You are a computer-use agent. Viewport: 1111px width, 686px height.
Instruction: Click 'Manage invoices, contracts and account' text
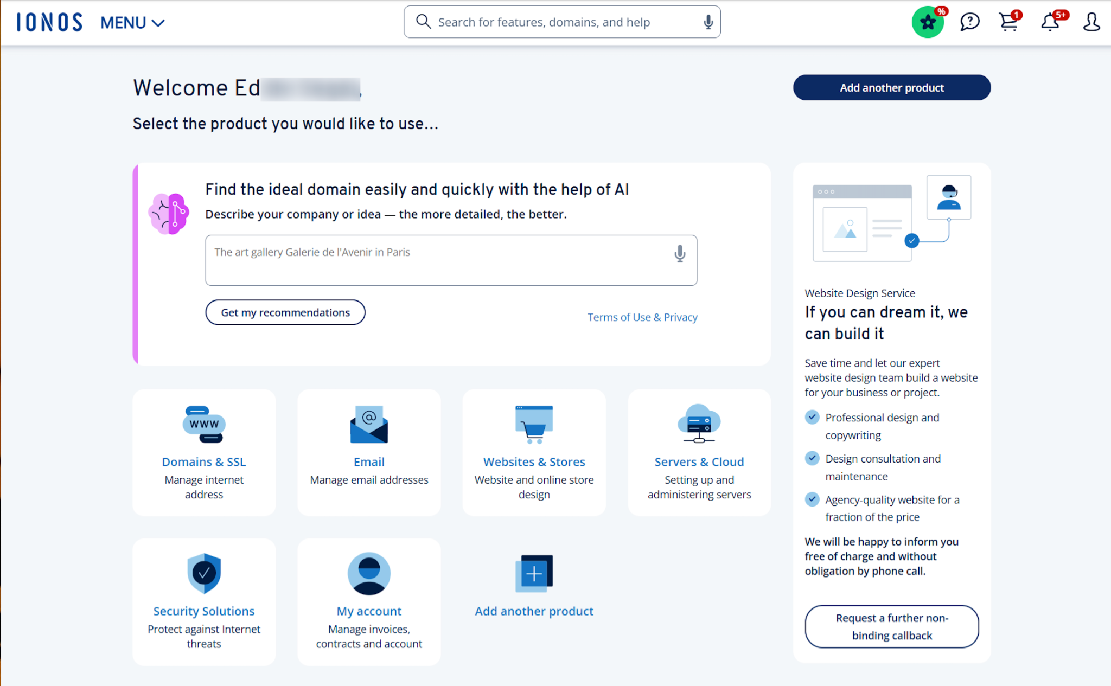click(x=369, y=636)
